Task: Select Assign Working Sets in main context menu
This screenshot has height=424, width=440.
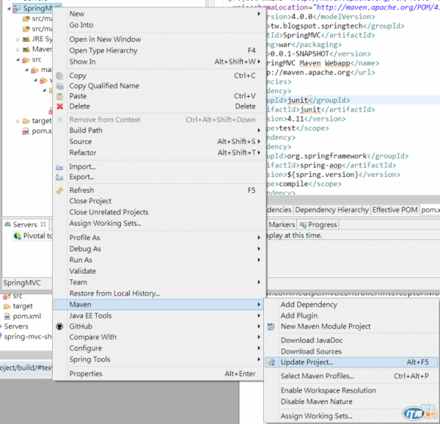Action: pos(158,223)
